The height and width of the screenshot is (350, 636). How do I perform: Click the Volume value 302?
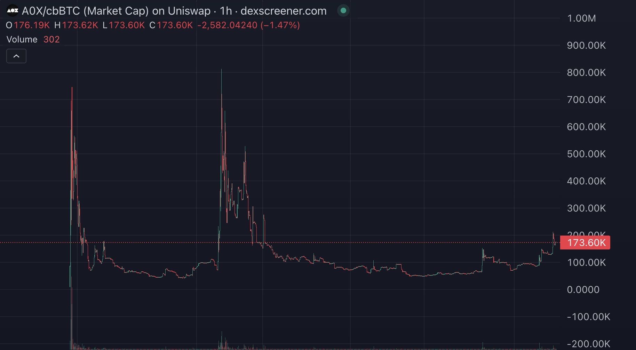(x=51, y=39)
